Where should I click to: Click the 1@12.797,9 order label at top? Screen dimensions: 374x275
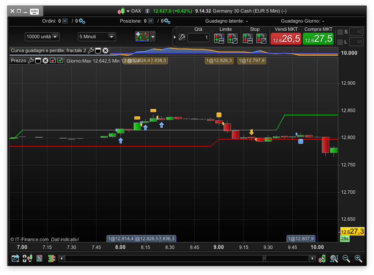tap(252, 60)
